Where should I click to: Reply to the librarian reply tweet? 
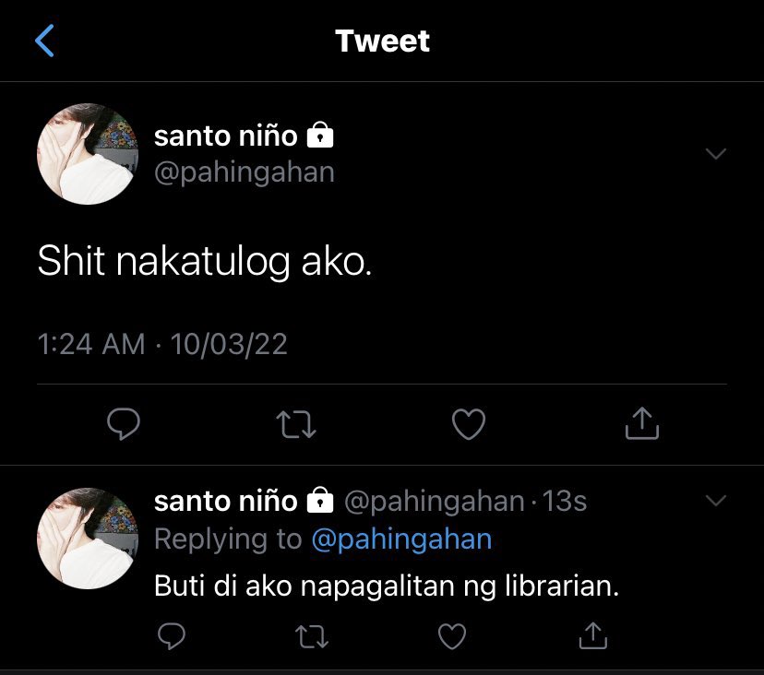pos(172,635)
